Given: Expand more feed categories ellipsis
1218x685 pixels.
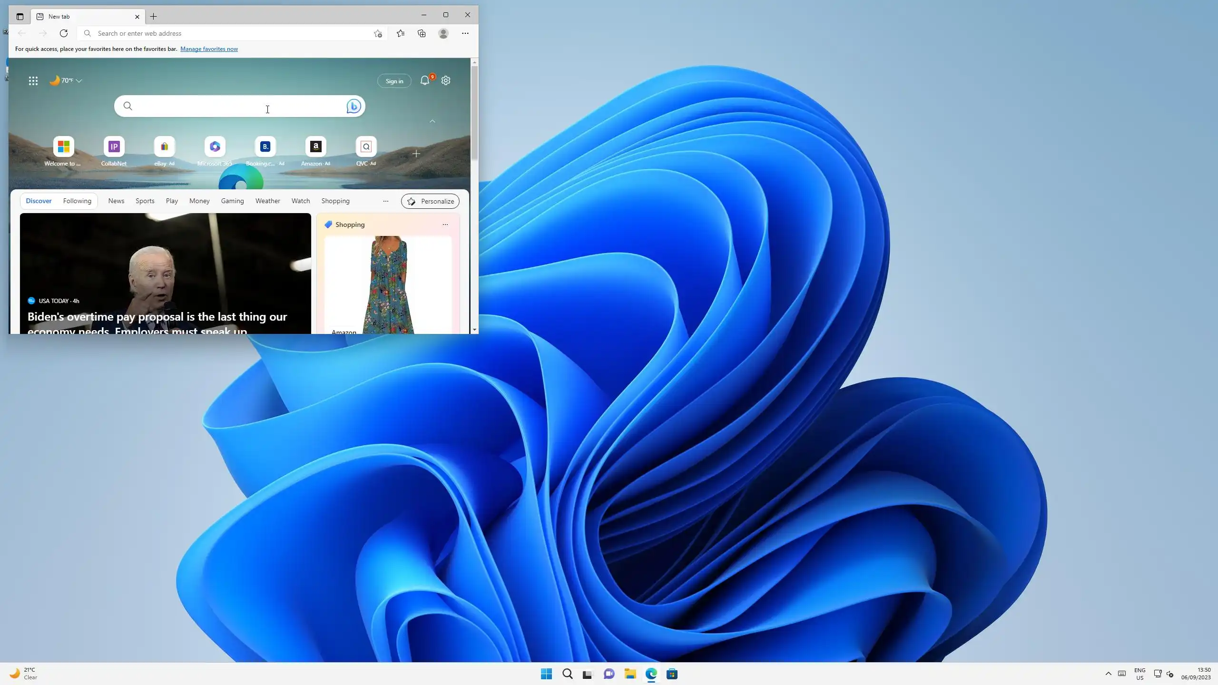Looking at the screenshot, I should 385,201.
